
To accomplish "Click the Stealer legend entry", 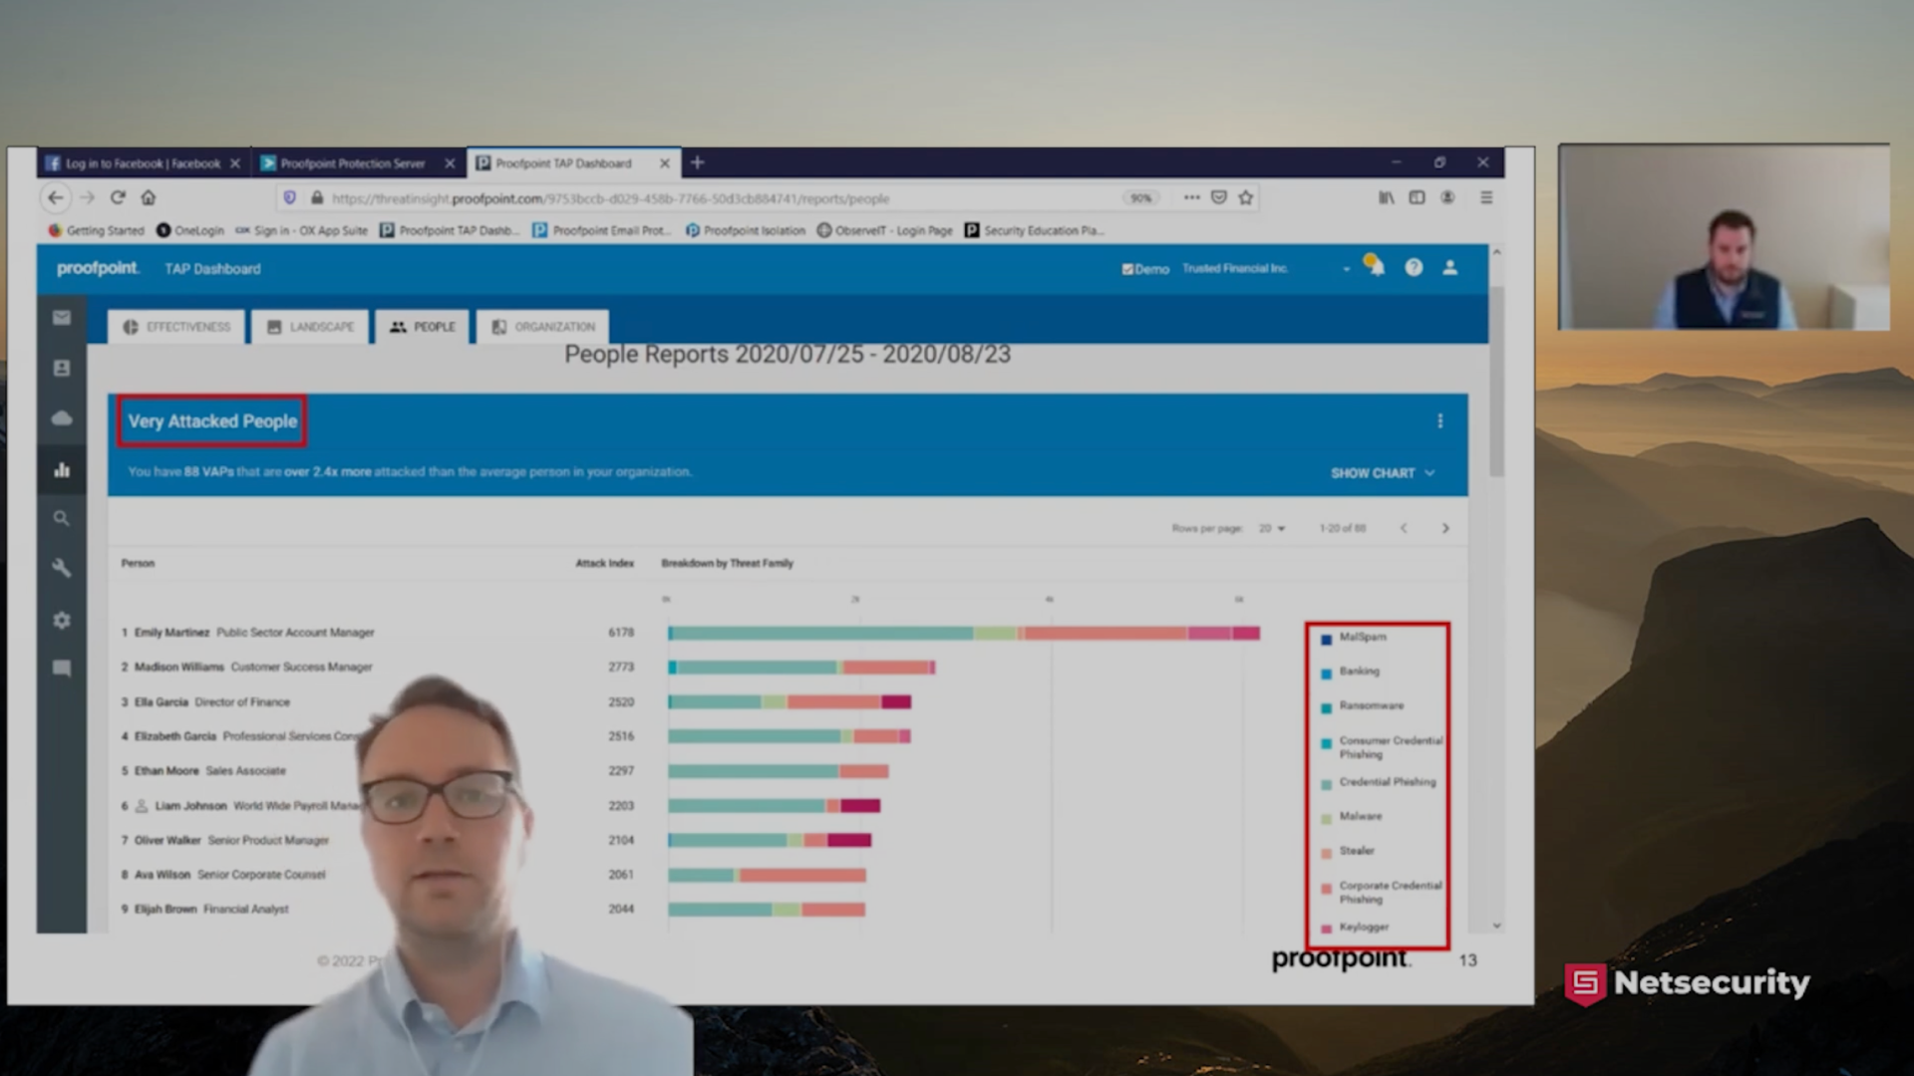I will 1348,852.
